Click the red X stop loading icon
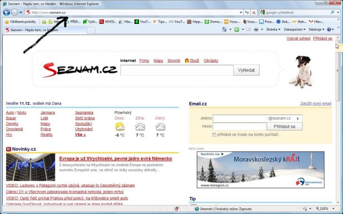This screenshot has width=343, height=214. point(254,13)
